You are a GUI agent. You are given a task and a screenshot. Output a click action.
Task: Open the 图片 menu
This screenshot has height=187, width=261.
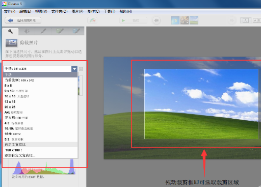tap(77, 11)
